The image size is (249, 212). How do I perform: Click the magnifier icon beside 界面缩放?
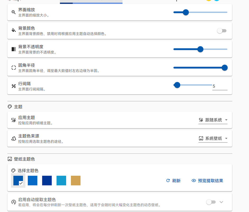tap(13, 12)
